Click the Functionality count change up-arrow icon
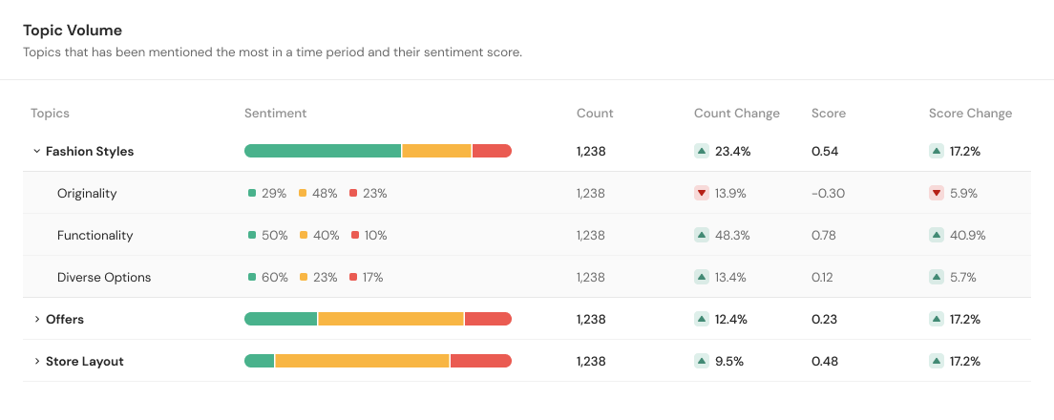The width and height of the screenshot is (1054, 420). pyautogui.click(x=702, y=235)
